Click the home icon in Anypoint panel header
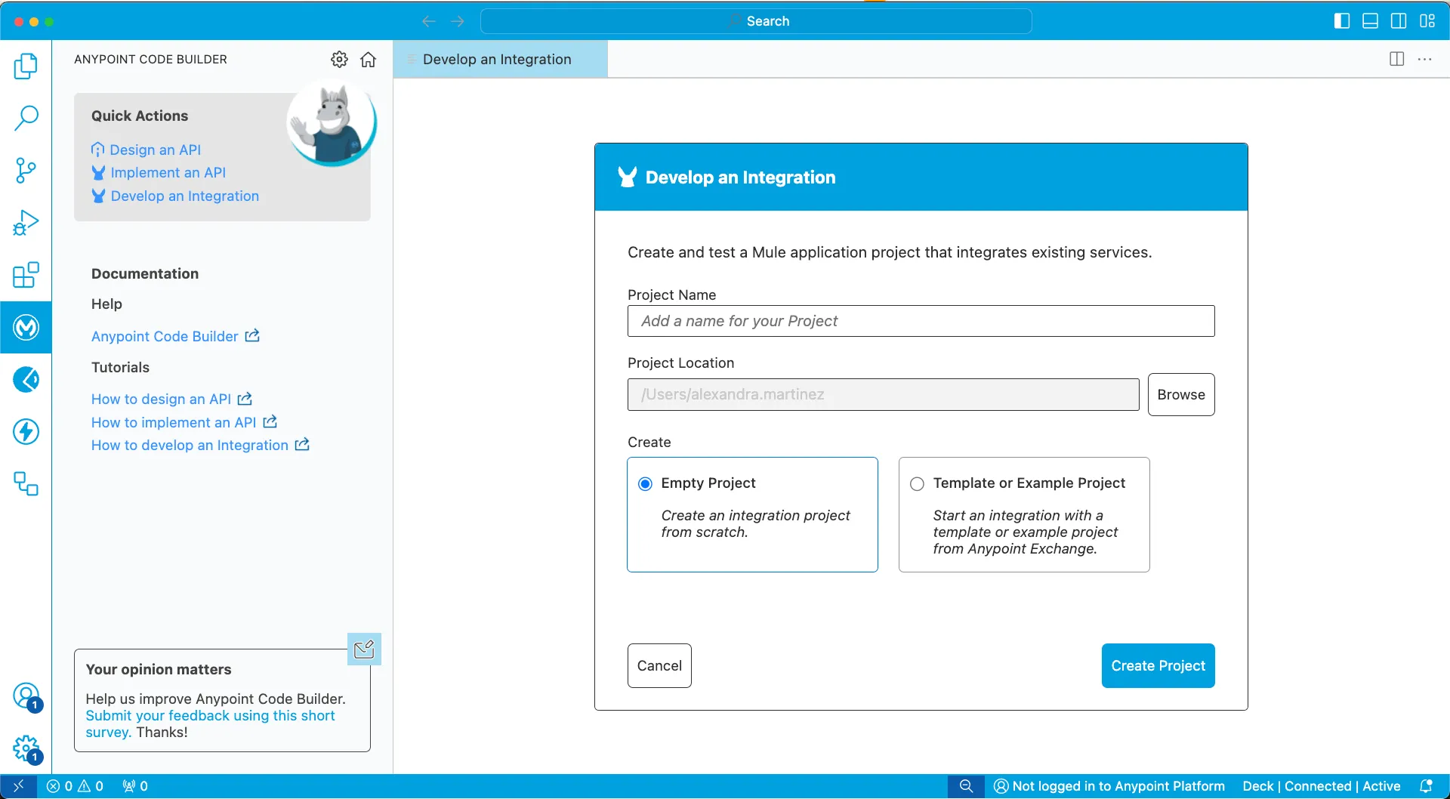 (368, 60)
